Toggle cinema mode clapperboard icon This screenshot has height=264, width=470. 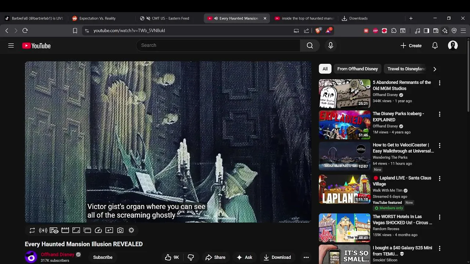pyautogui.click(x=65, y=230)
